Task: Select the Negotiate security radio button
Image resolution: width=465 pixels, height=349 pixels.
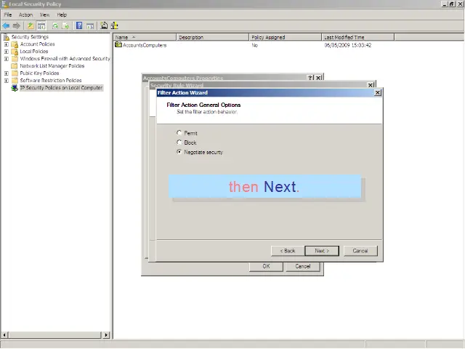Action: [179, 152]
